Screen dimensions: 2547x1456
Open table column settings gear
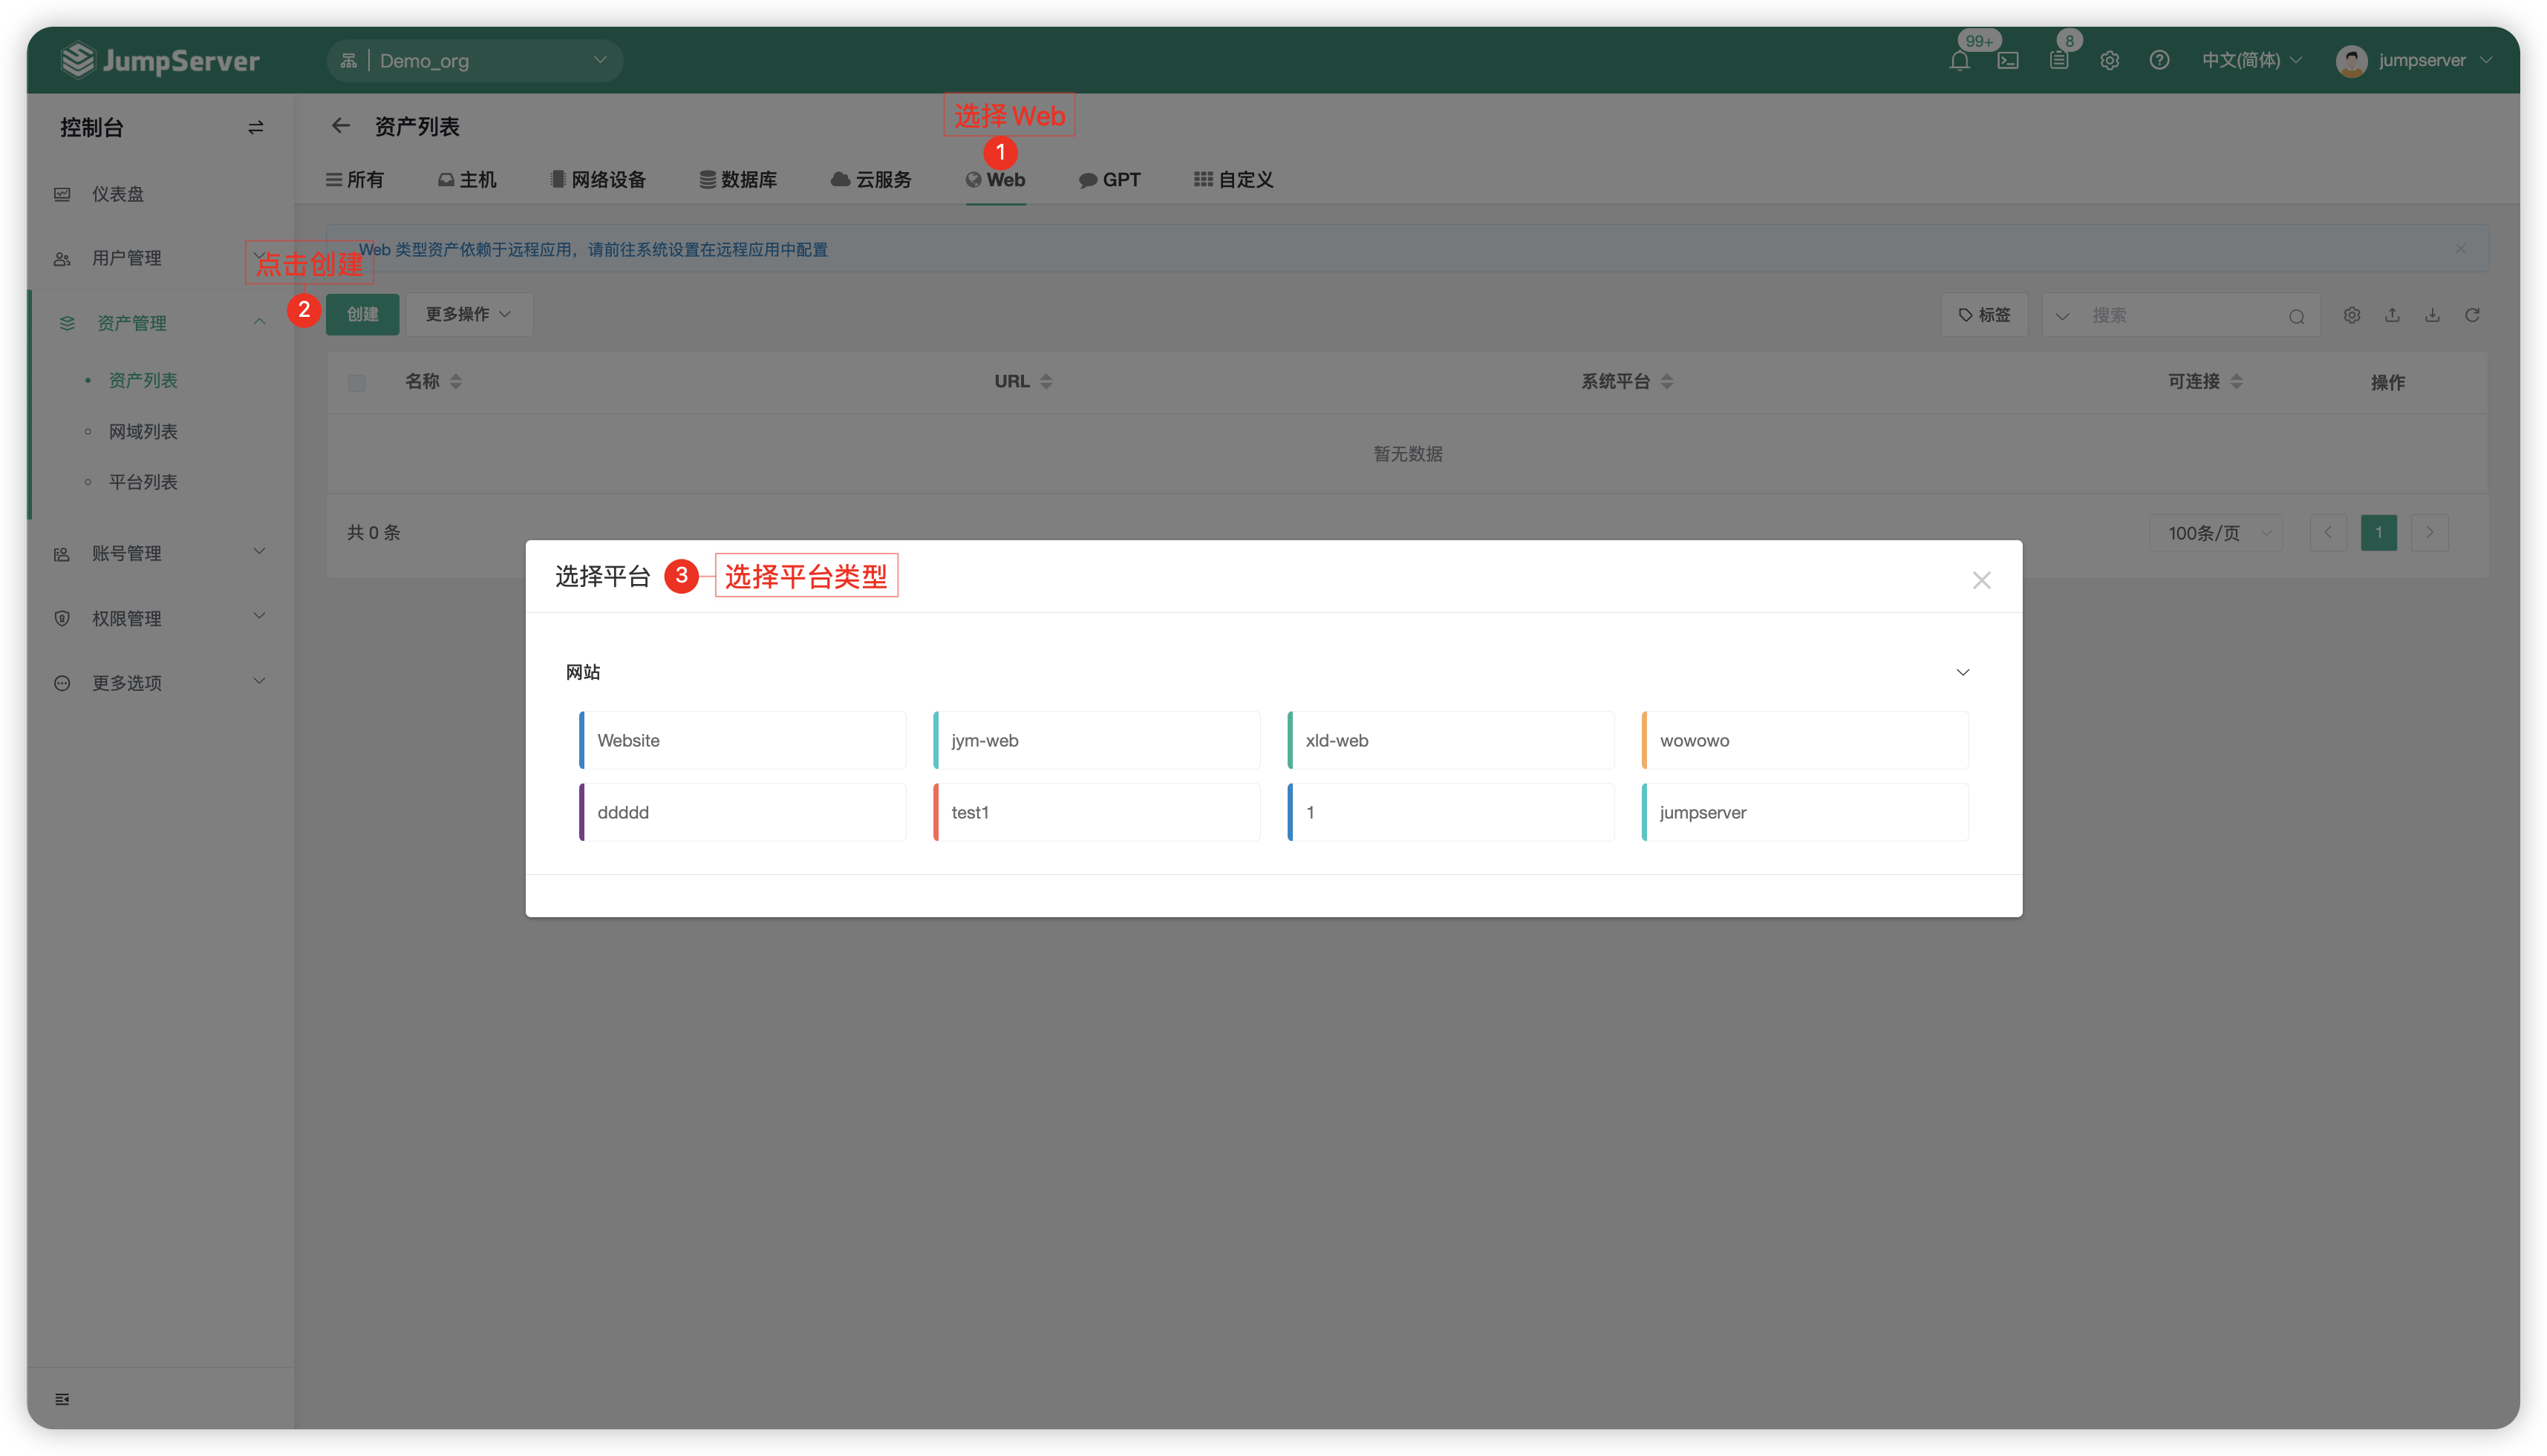point(2352,315)
